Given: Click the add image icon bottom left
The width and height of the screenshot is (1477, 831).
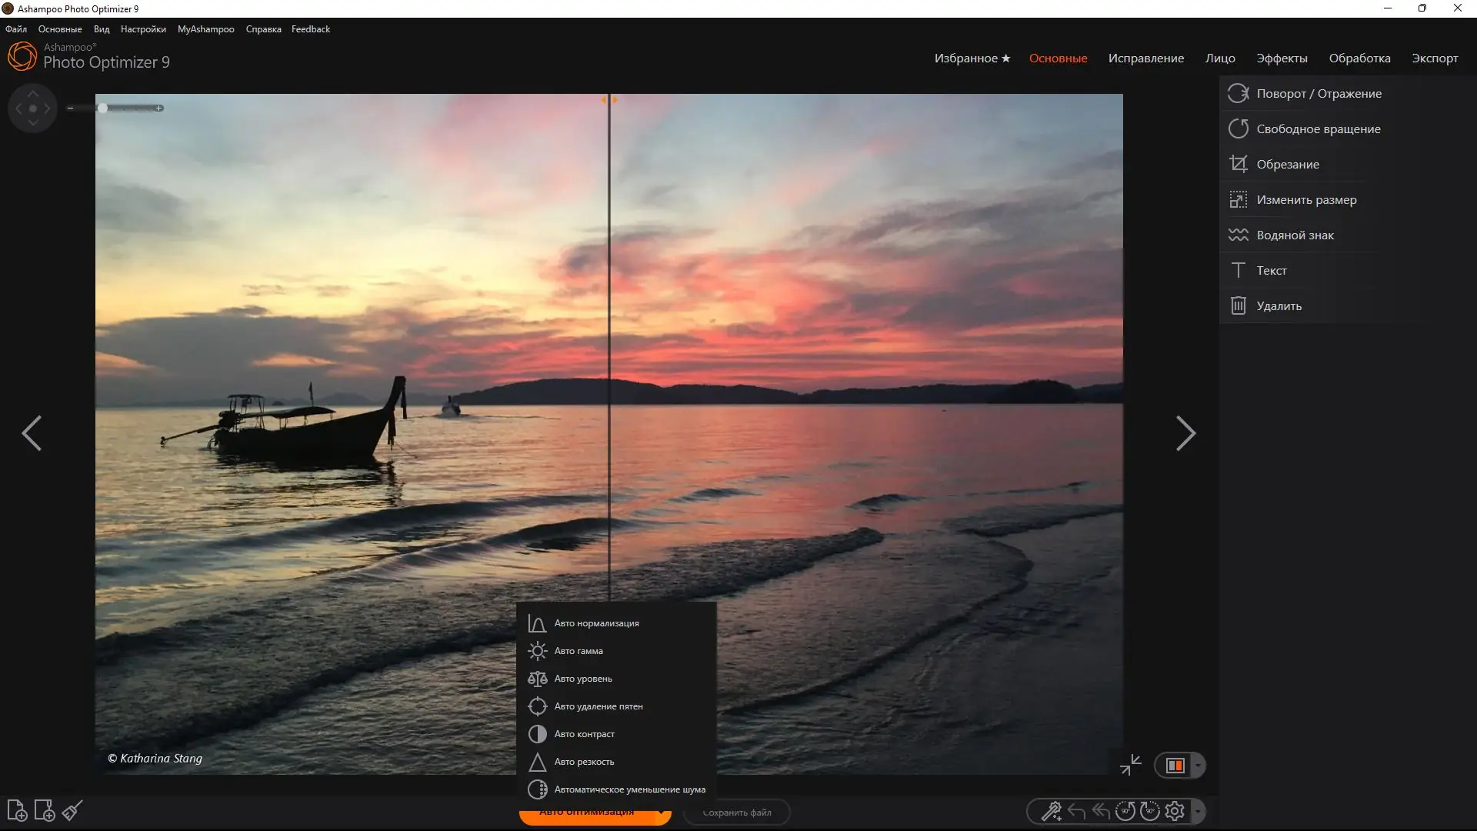Looking at the screenshot, I should pos(17,810).
